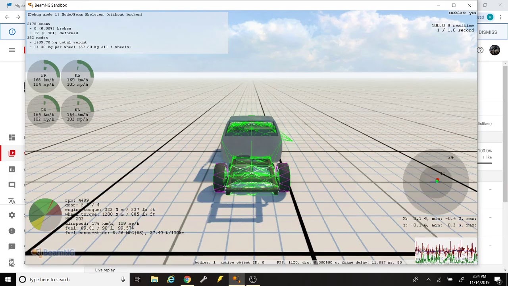Image resolution: width=508 pixels, height=286 pixels.
Task: Click the performance graph in the corner
Action: point(446,251)
